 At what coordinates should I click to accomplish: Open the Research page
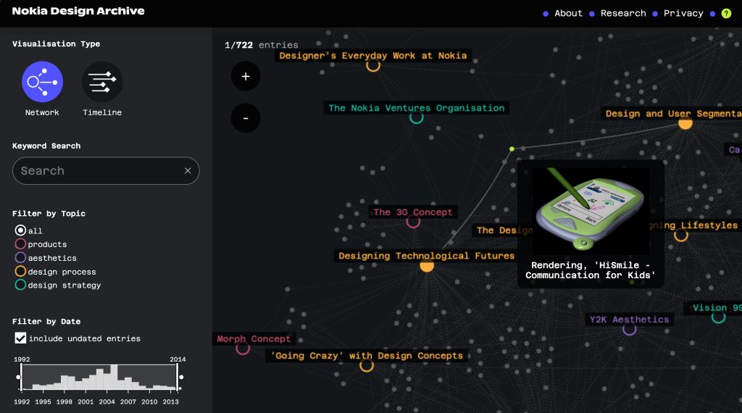pos(623,13)
